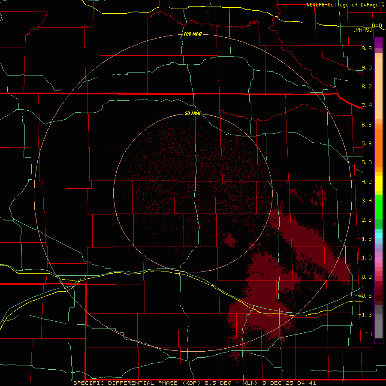Click the [PHAS] units label
Screen dimensions: 386x386
pyautogui.click(x=362, y=30)
